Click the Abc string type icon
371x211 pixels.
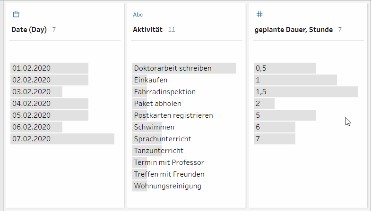pyautogui.click(x=138, y=15)
